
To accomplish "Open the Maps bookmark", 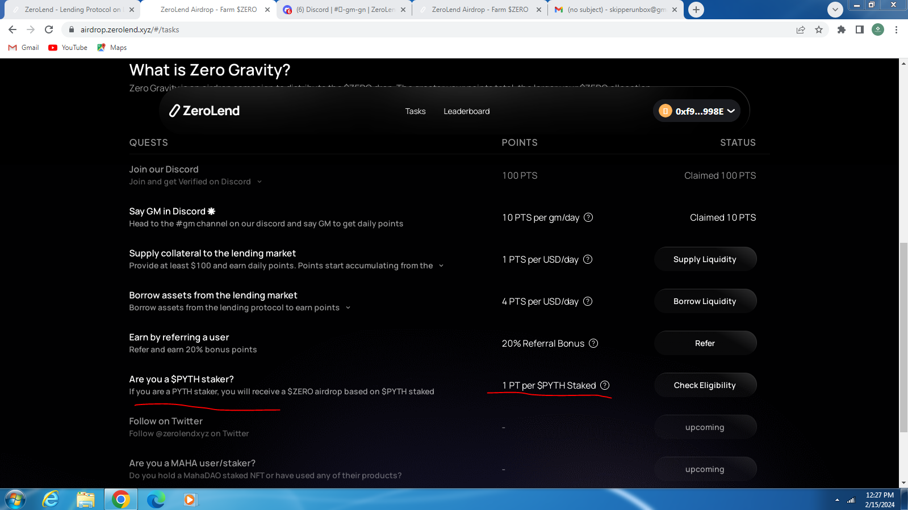I will [x=112, y=48].
